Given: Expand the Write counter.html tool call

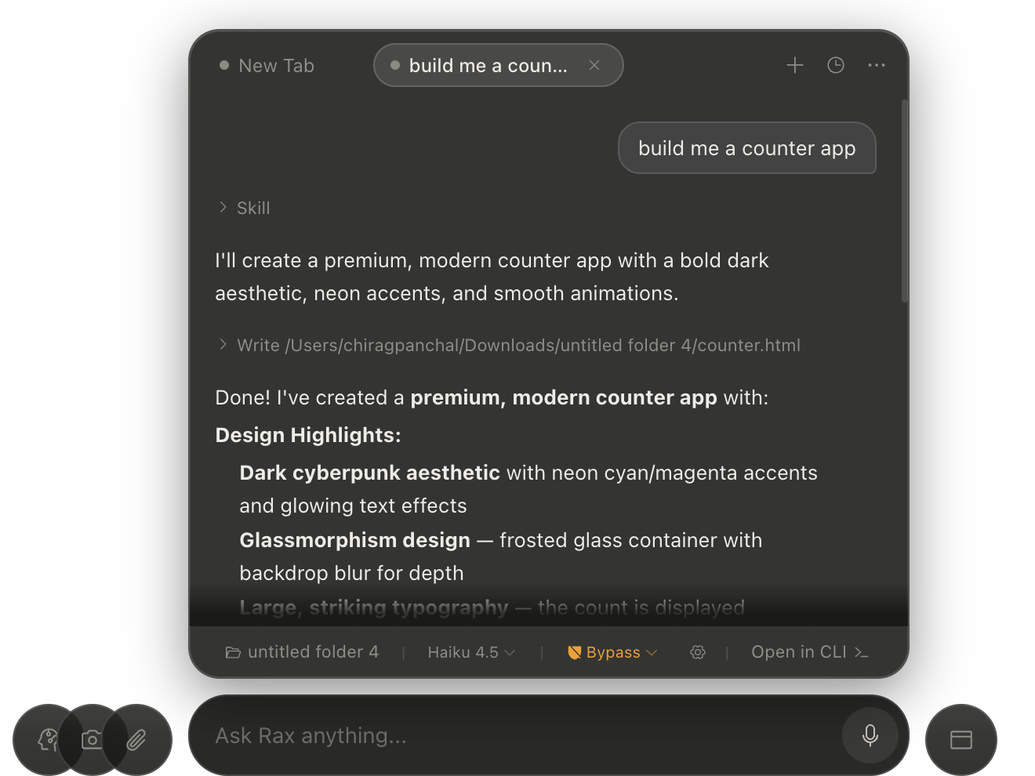Looking at the screenshot, I should [x=510, y=345].
